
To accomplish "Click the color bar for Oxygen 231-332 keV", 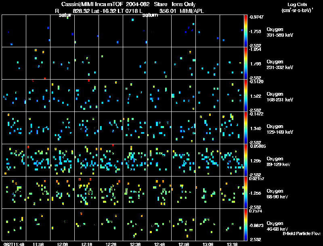I will pyautogui.click(x=246, y=63).
